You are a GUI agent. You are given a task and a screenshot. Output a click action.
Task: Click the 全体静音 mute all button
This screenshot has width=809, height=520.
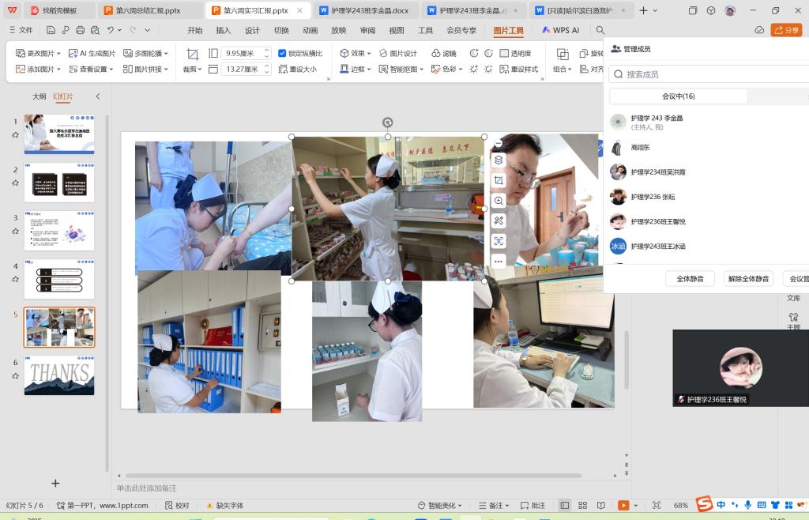(690, 278)
